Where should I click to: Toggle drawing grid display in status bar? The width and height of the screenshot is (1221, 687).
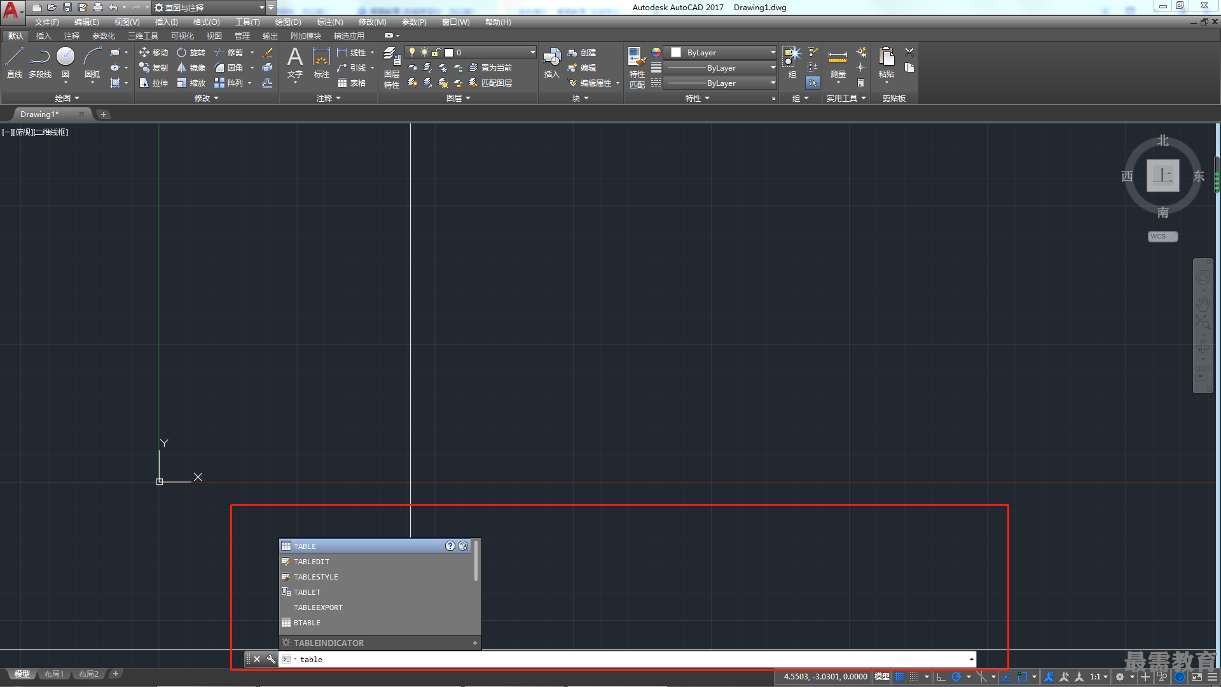[x=899, y=677]
